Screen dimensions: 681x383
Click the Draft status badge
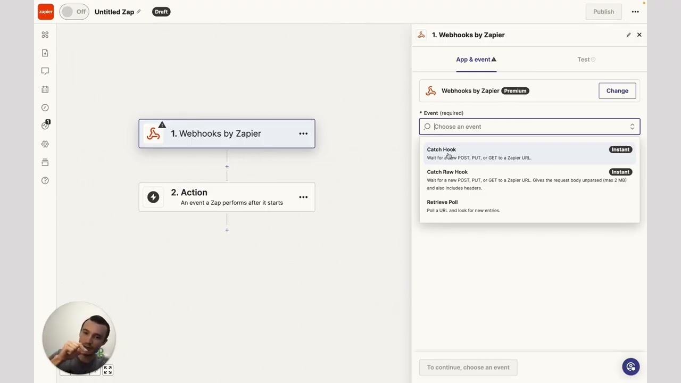pos(161,12)
